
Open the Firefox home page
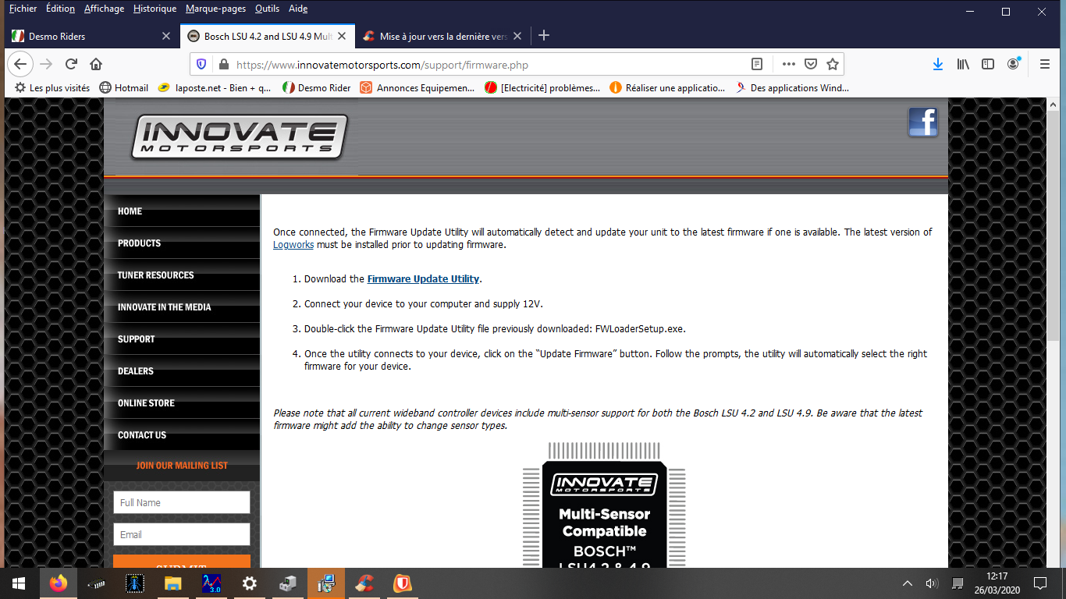(x=96, y=64)
